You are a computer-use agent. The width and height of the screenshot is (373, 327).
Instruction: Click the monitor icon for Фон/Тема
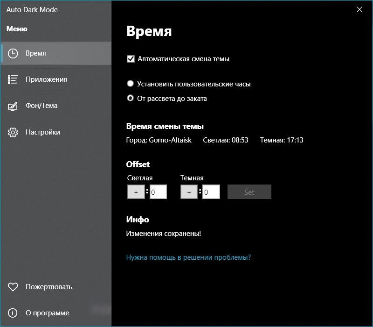[13, 106]
